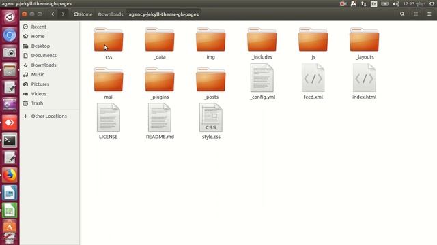Open the css folder

click(x=109, y=39)
